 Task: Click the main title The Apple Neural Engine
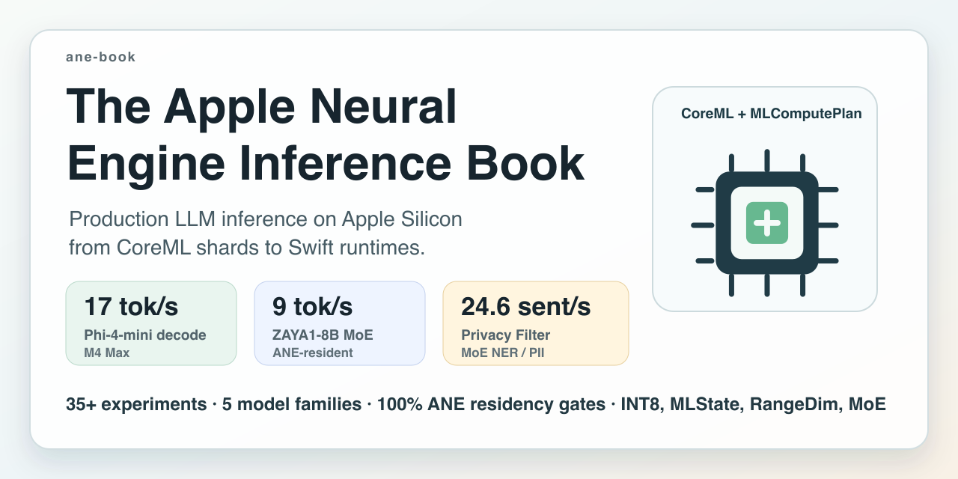click(x=326, y=135)
